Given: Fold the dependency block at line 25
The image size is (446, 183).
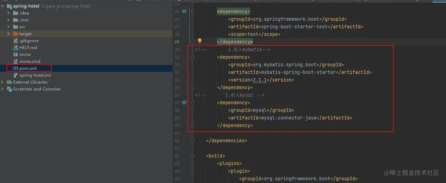Looking at the screenshot, I should 193,11.
